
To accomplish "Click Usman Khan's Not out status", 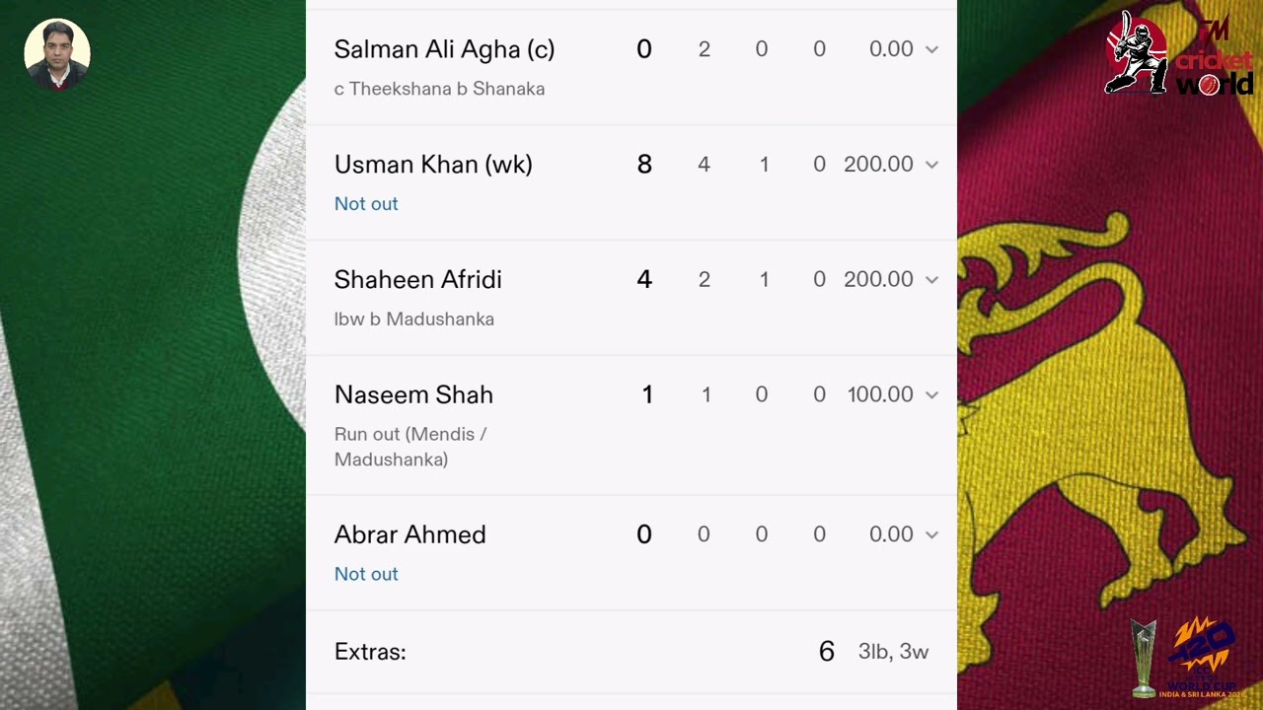I will pos(366,204).
